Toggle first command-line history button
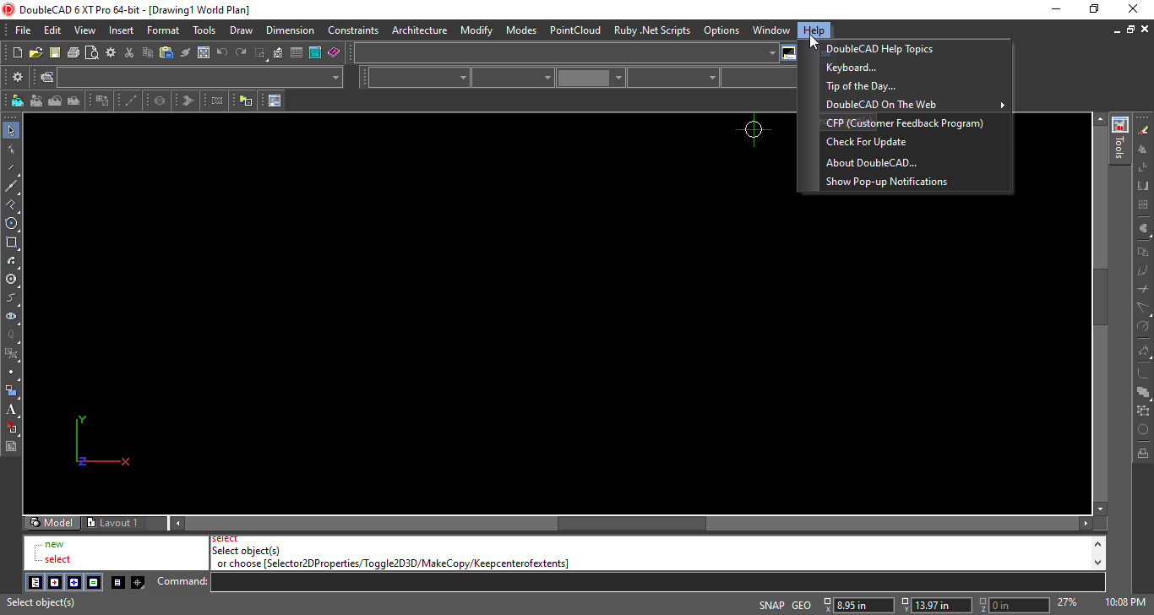Image resolution: width=1154 pixels, height=615 pixels. point(35,582)
